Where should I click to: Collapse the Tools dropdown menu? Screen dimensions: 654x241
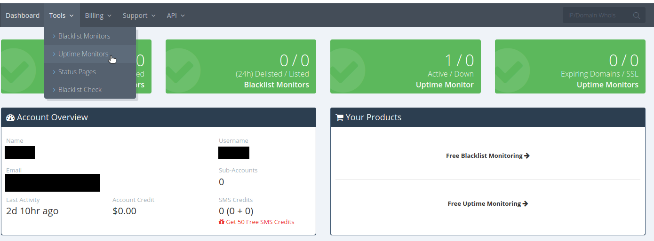(62, 16)
